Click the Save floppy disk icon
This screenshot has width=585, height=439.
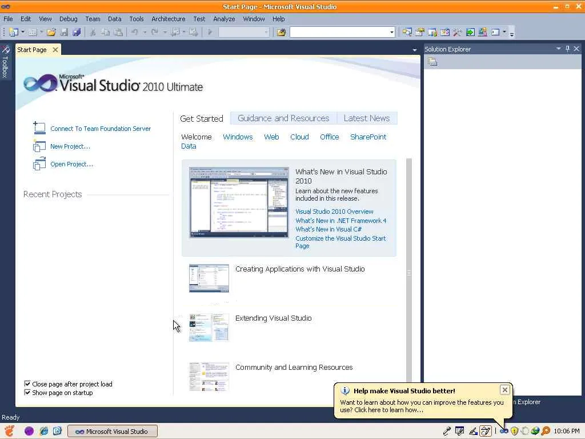click(64, 33)
